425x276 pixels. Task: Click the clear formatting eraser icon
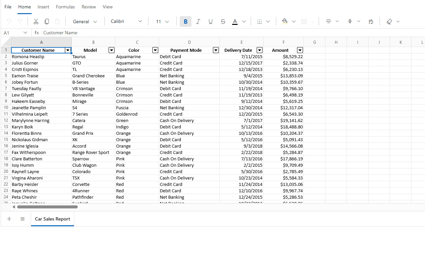coord(389,21)
